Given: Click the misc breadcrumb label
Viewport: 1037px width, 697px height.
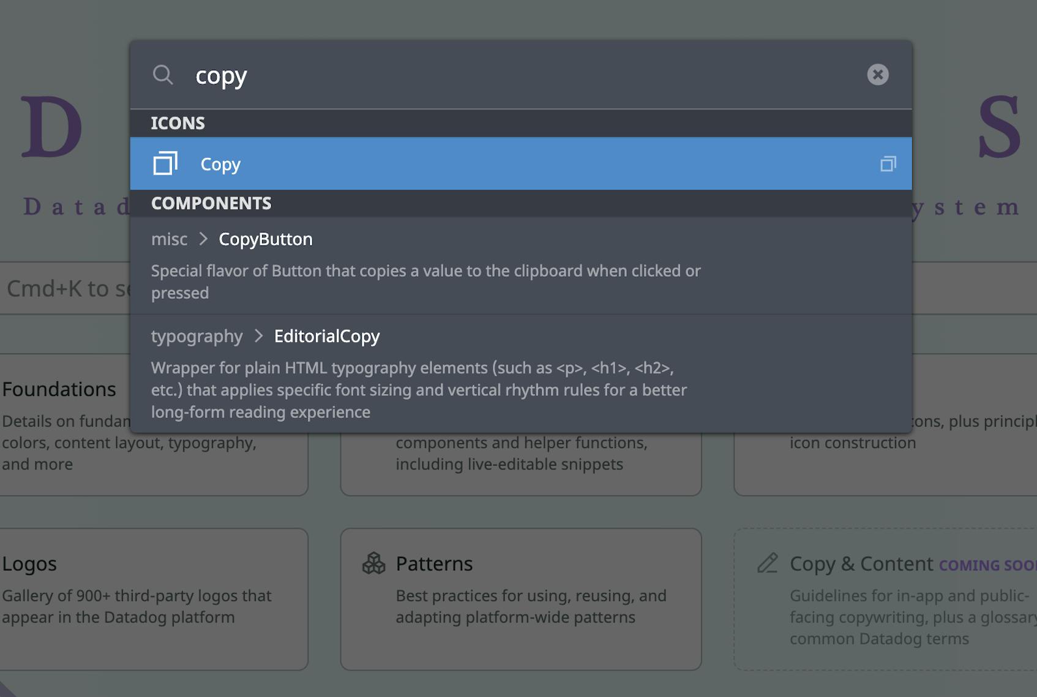Looking at the screenshot, I should point(170,239).
